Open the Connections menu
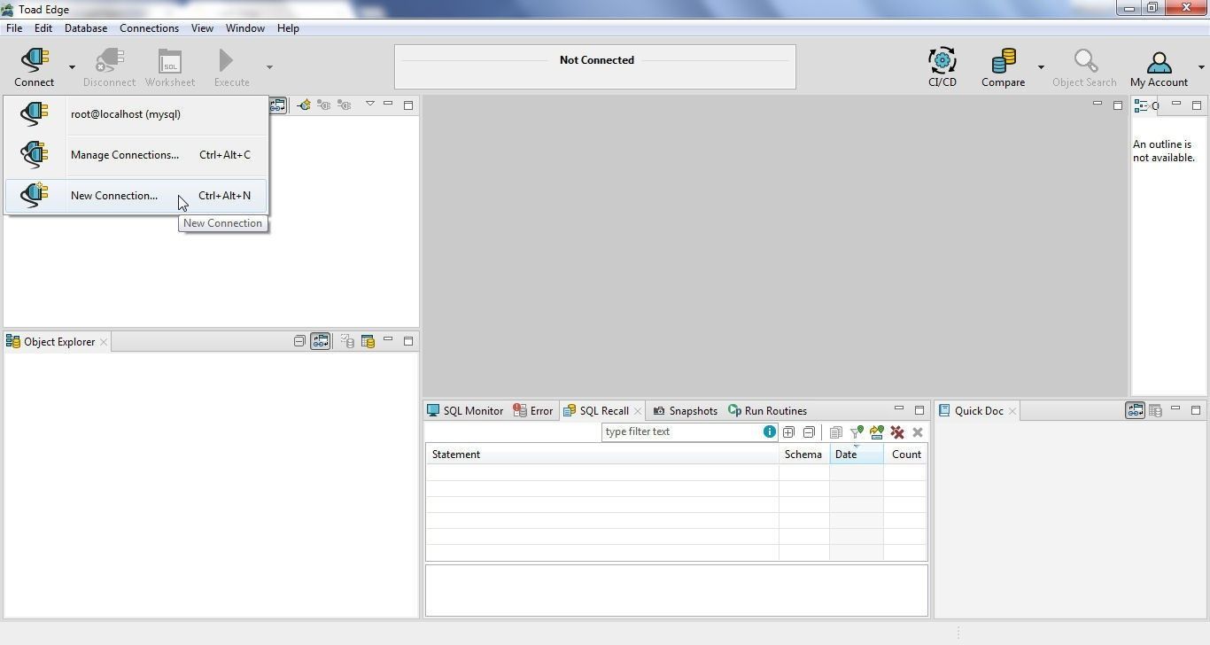Screen dimensions: 1210x645 (149, 28)
